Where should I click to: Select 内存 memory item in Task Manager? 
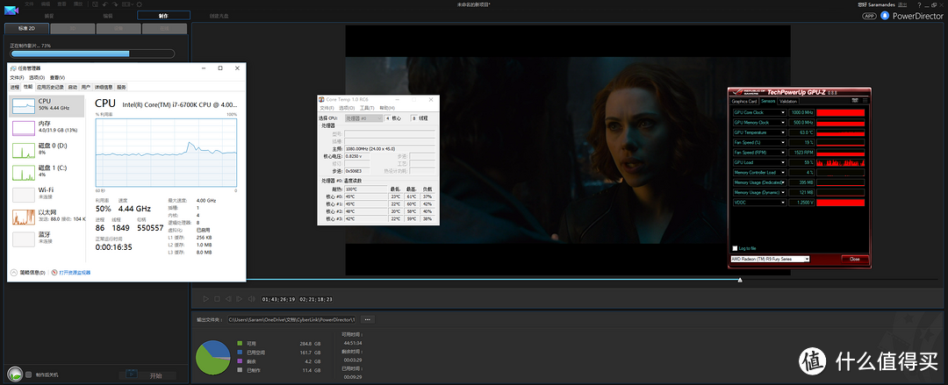point(48,126)
